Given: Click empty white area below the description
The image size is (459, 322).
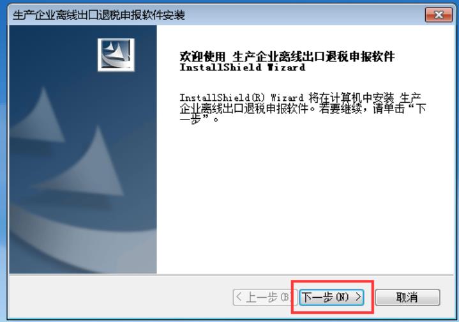Looking at the screenshot, I should tap(305, 199).
